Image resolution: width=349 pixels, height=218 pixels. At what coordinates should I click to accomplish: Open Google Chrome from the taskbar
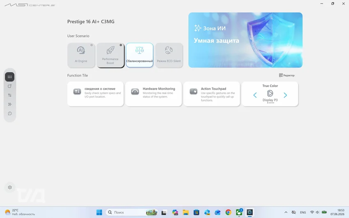(x=228, y=212)
